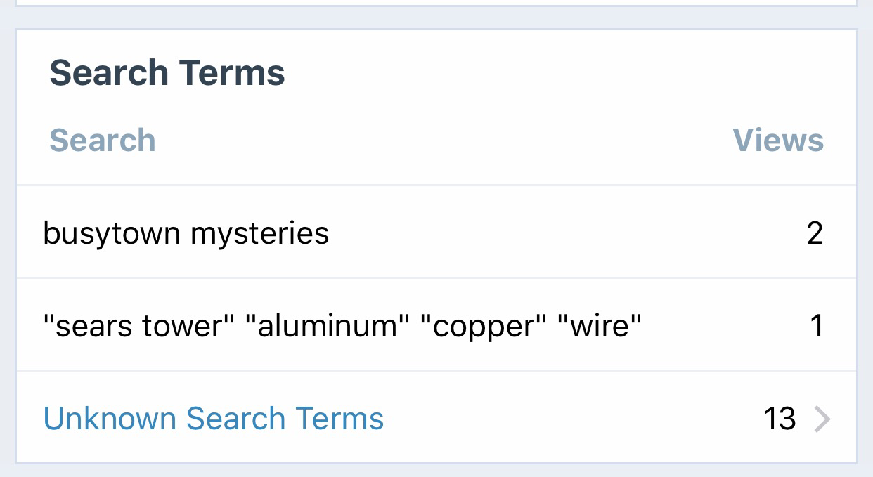Screen dimensions: 873x477
Task: Click the view count 1 for sears tower
Action: (816, 326)
